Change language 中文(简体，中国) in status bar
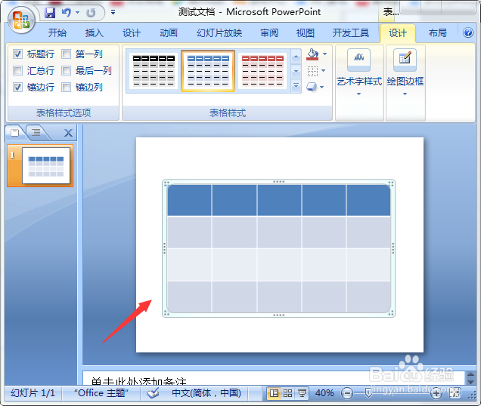 (206, 393)
